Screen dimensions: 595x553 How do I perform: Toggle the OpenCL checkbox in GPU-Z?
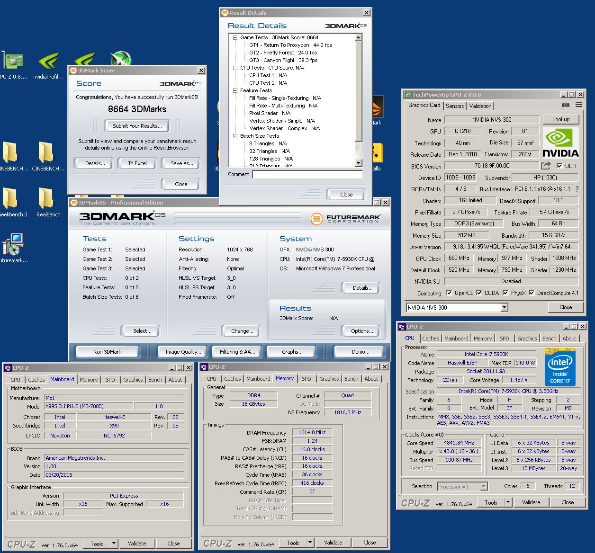click(x=449, y=293)
